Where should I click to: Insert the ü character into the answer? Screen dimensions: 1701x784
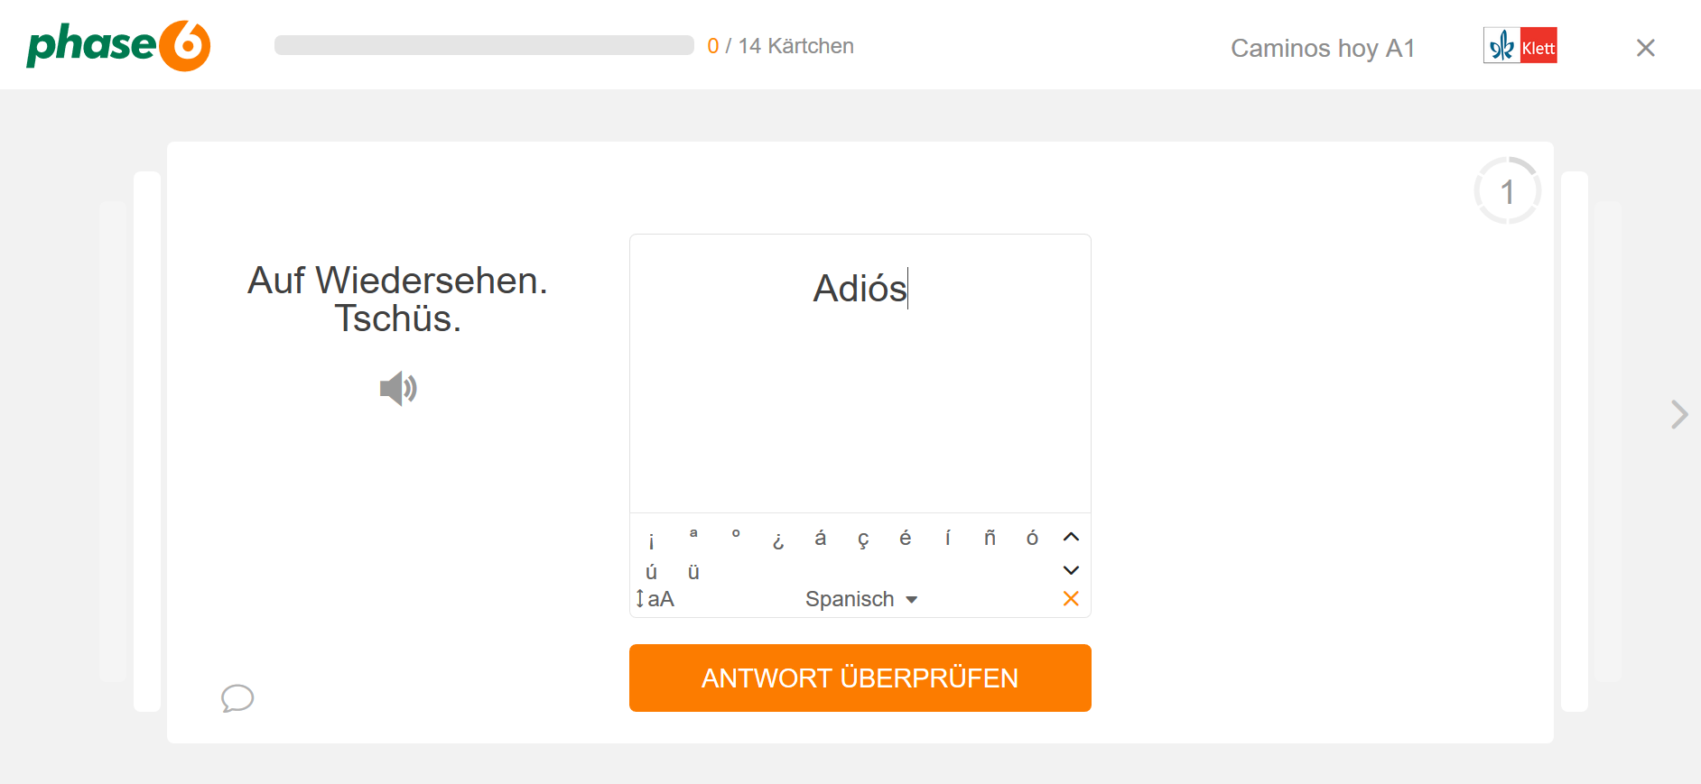693,571
